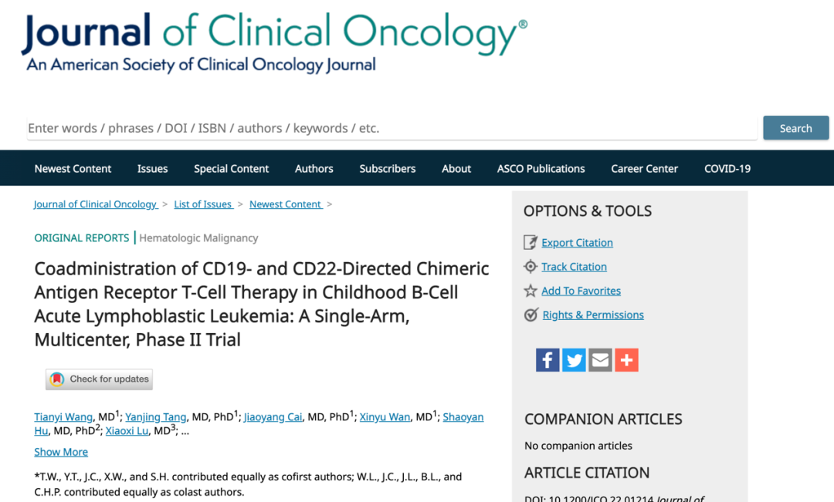Open the Authors navigation menu

pos(314,169)
